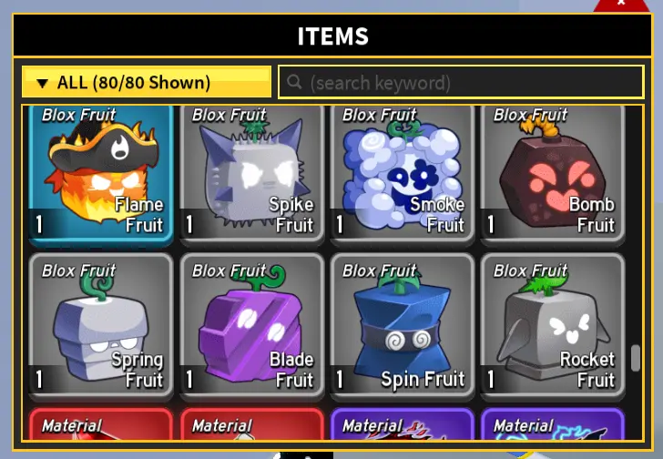Click the magnifier search icon
Viewport: 663px width, 459px height.
click(294, 82)
